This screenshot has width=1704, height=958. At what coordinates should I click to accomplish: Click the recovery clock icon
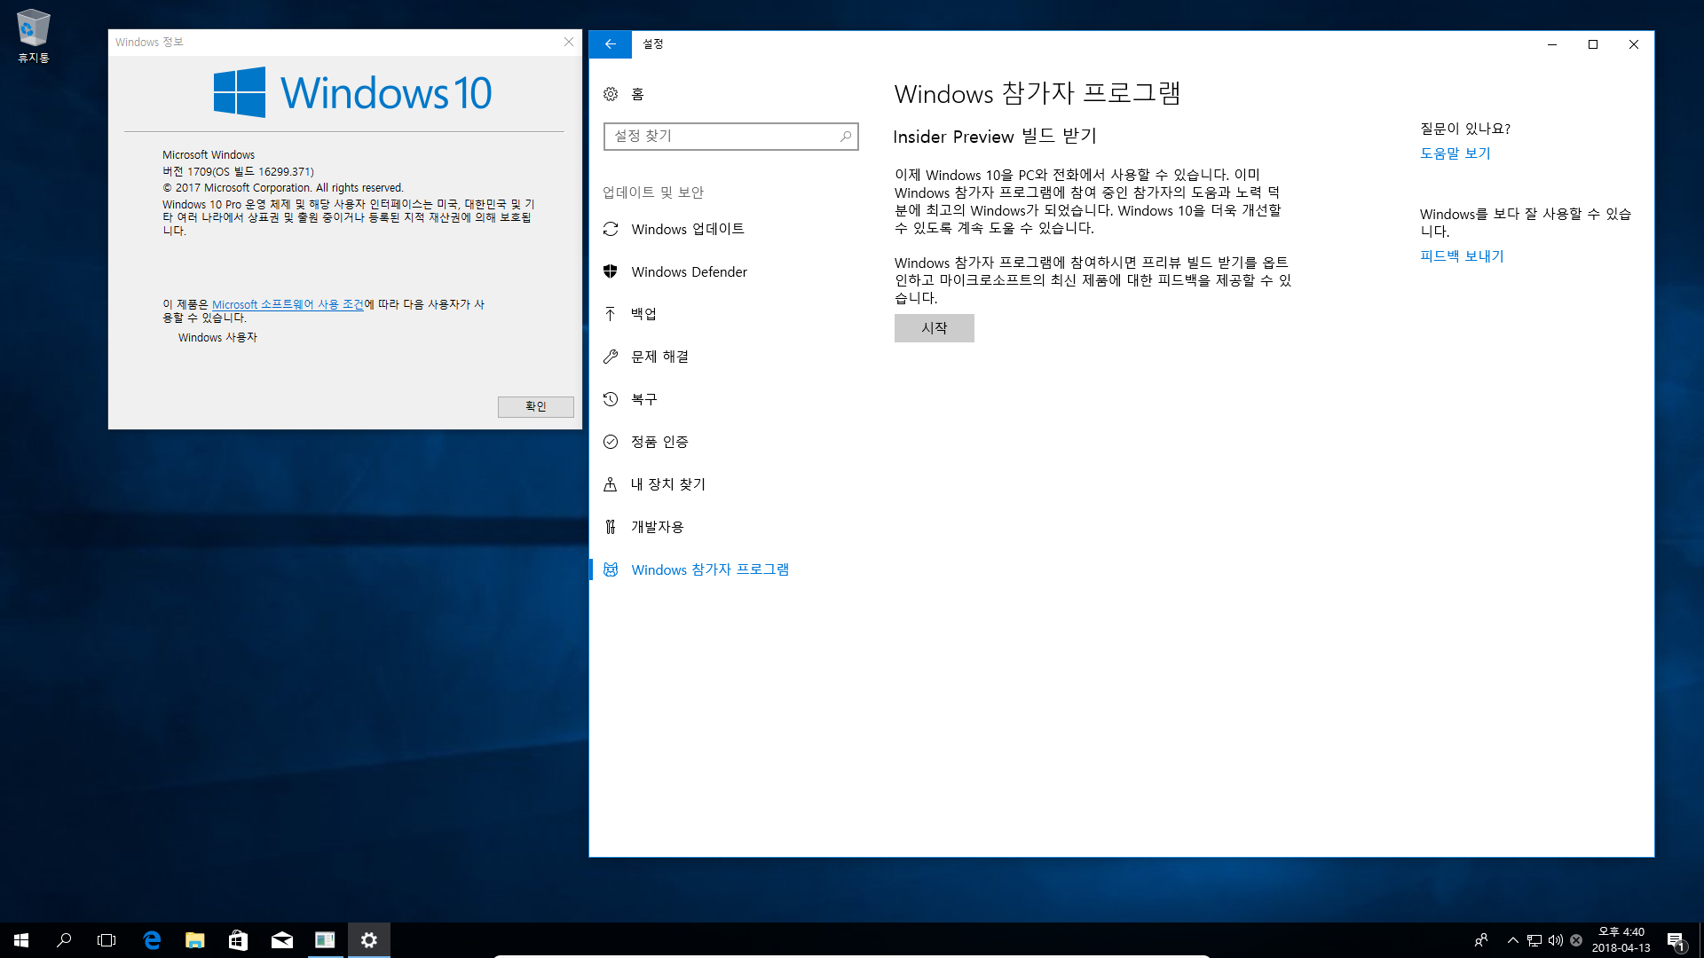tap(611, 399)
